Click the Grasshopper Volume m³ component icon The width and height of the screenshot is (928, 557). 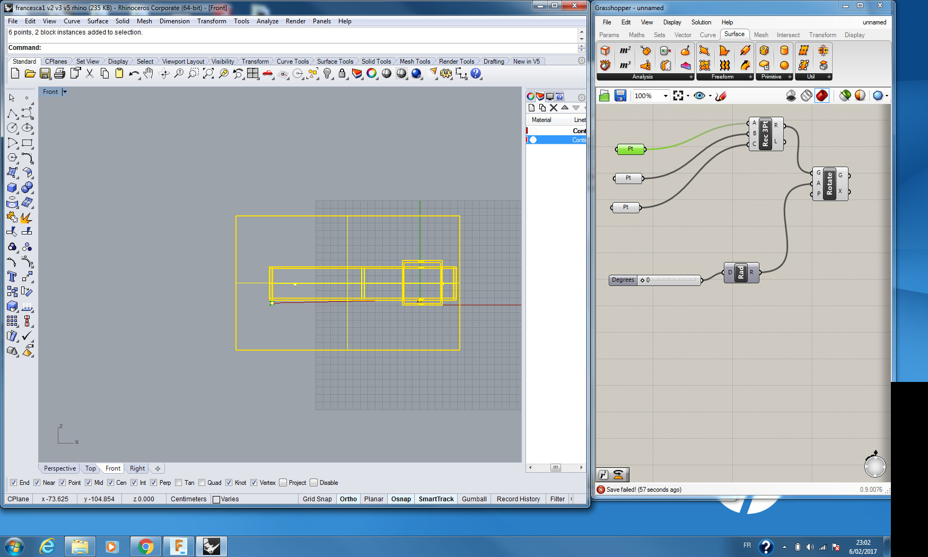[x=625, y=65]
